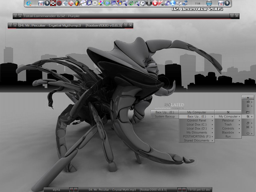
Task: Click the grey diamond X dock icon
Action: 179,3
